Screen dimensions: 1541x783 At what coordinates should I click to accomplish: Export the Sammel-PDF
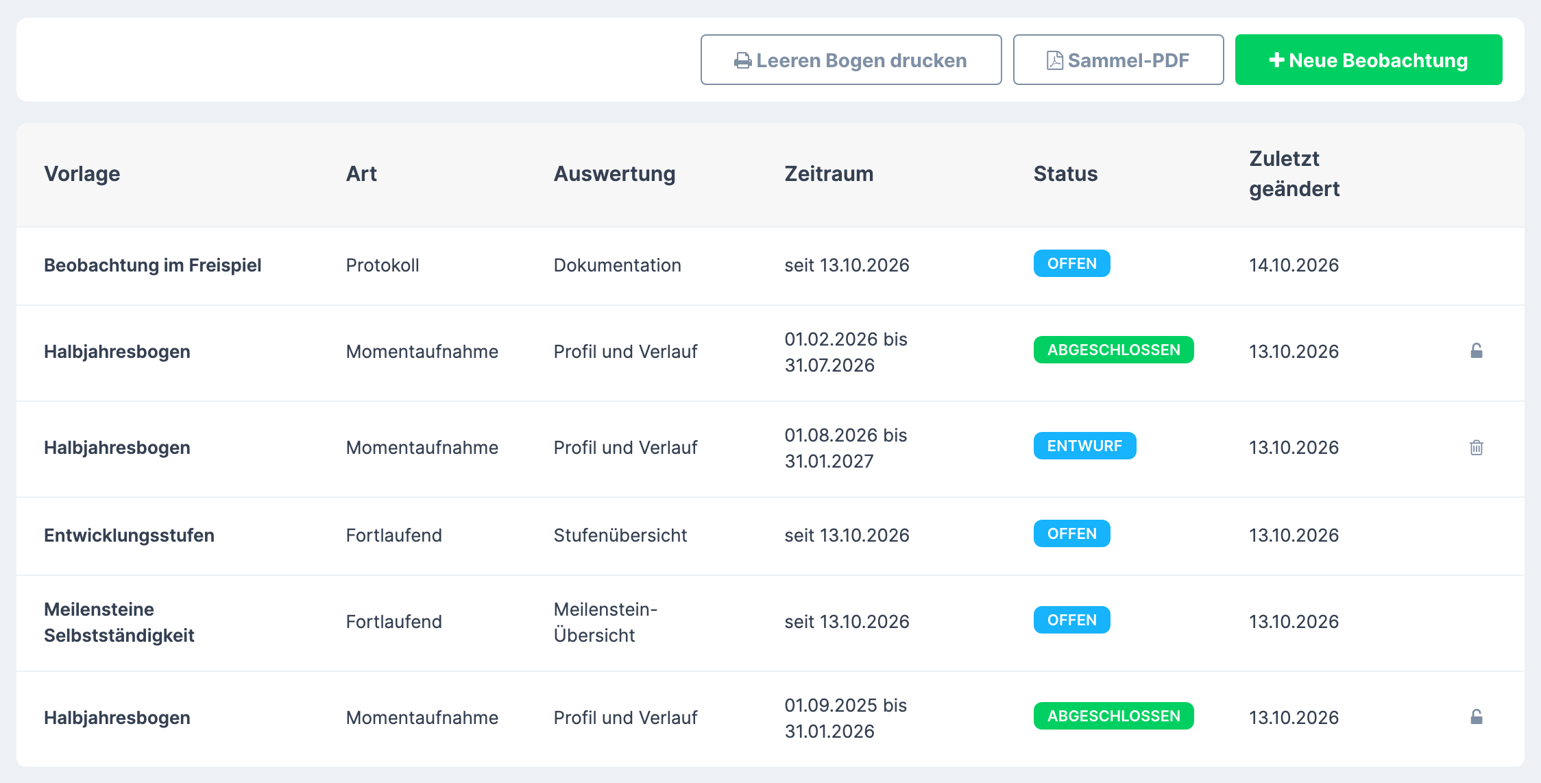tap(1118, 60)
